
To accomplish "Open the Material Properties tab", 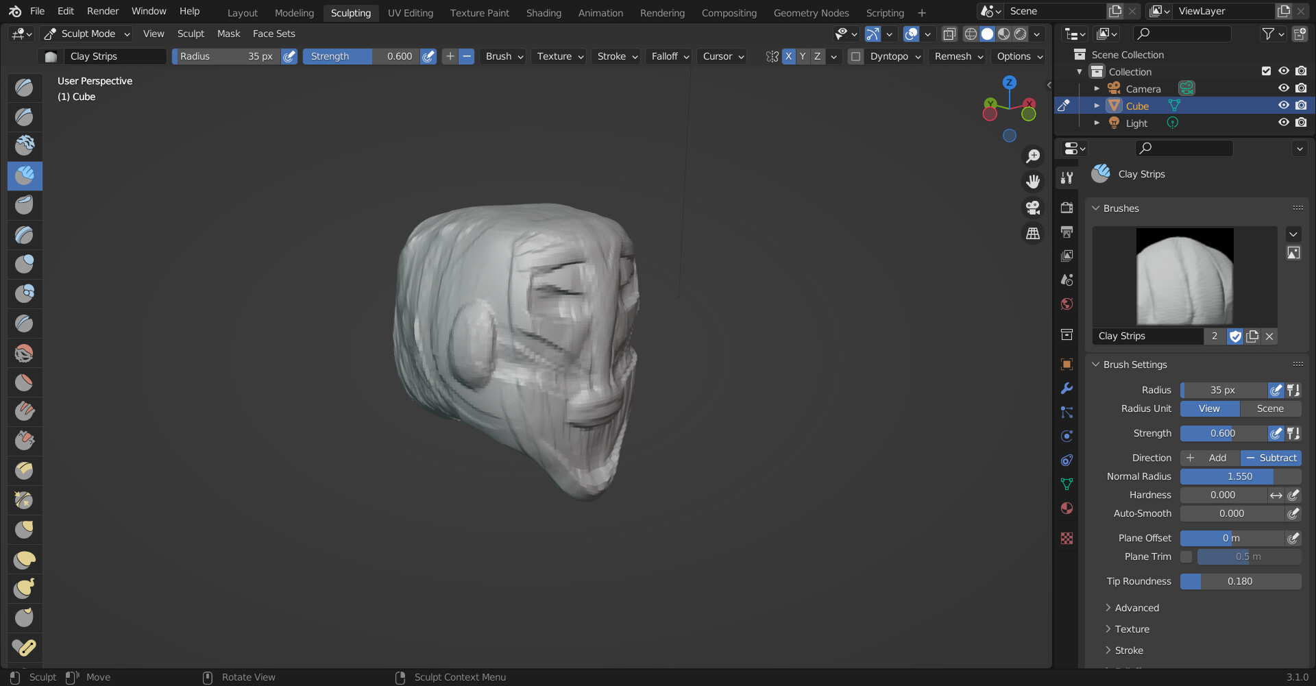I will point(1067,509).
